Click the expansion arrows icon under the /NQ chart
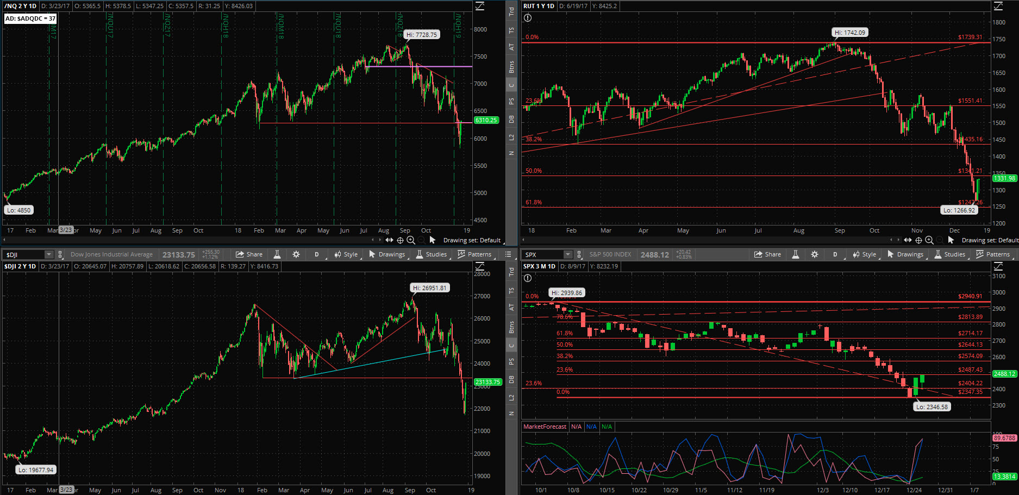Image resolution: width=1019 pixels, height=495 pixels. [x=389, y=240]
